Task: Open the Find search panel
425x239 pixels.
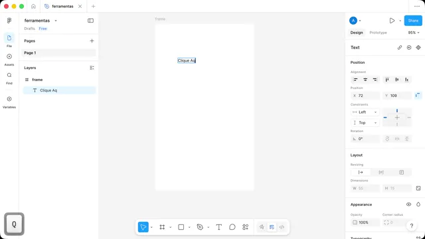Action: [9, 78]
